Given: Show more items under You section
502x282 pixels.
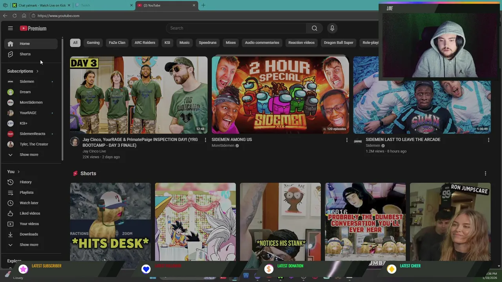Looking at the screenshot, I should coord(32,245).
